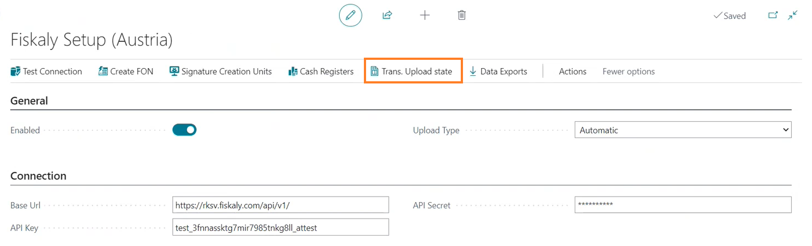Open Trans. Upload state
This screenshot has height=246, width=812.
[411, 71]
